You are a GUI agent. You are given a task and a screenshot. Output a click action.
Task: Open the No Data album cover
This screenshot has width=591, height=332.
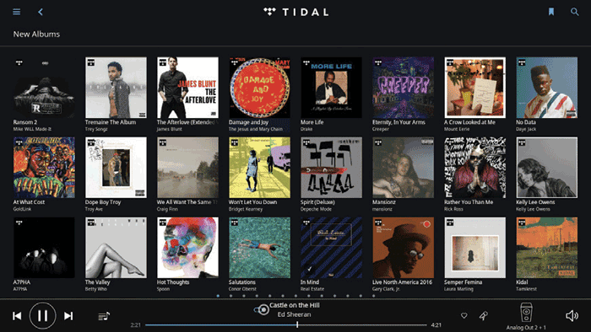point(547,88)
